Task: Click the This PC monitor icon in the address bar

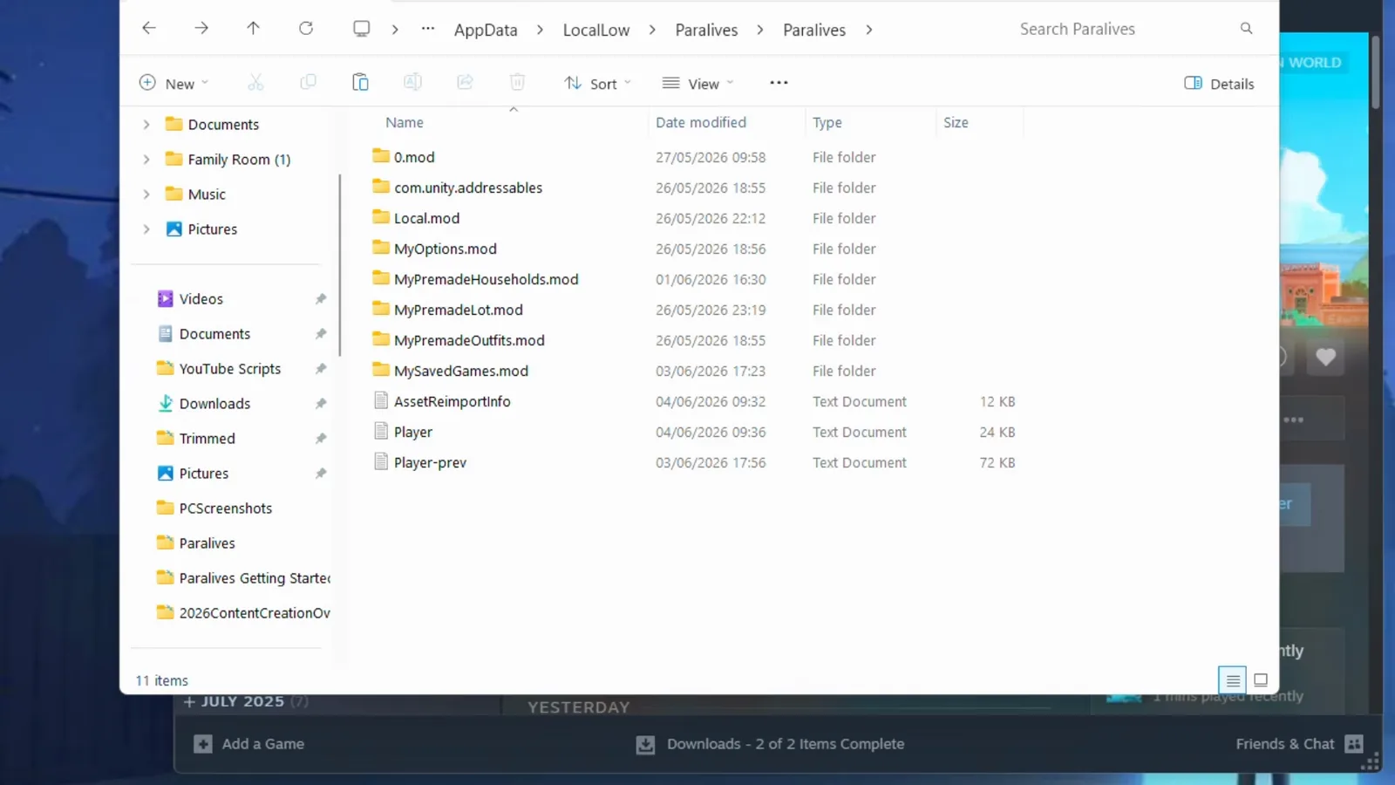Action: pyautogui.click(x=361, y=29)
